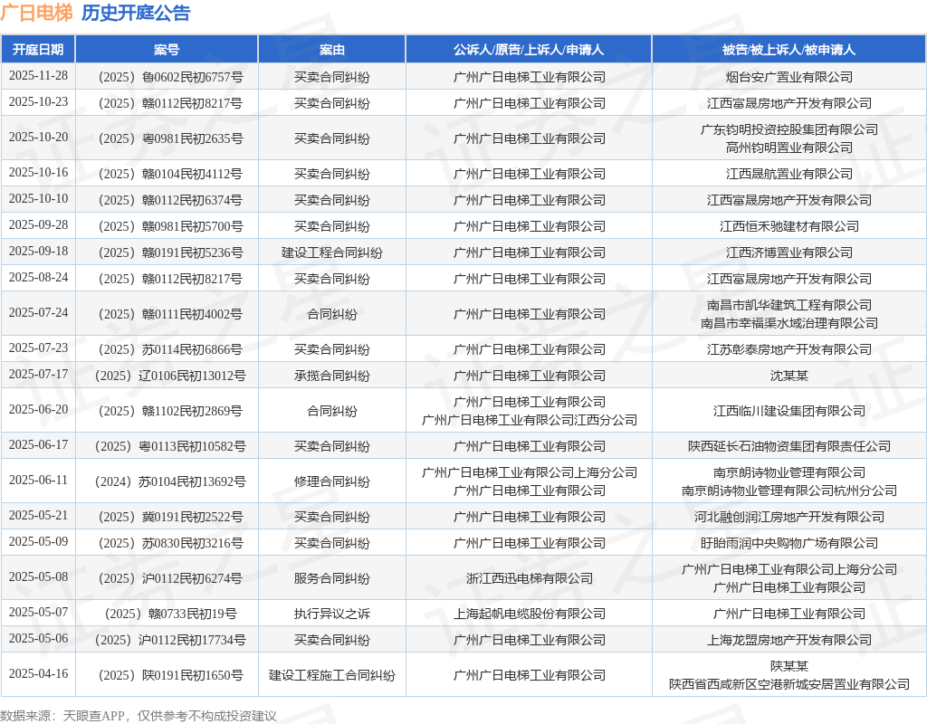Select date cell 2025-10-10
Image resolution: width=927 pixels, height=724 pixels.
(38, 198)
